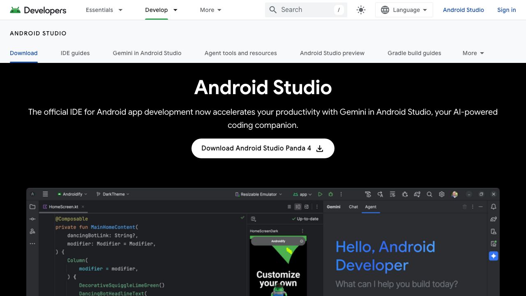Click the ANDROID STUDIO section heading link

coord(38,33)
